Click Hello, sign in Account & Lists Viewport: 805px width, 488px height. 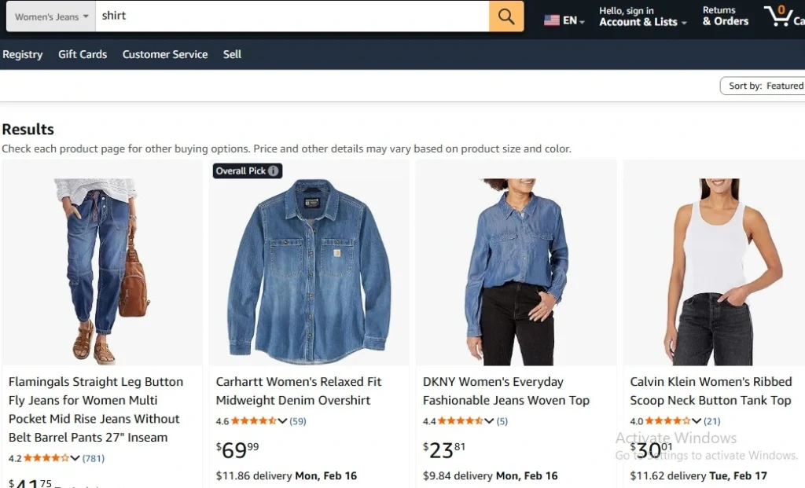[641, 17]
